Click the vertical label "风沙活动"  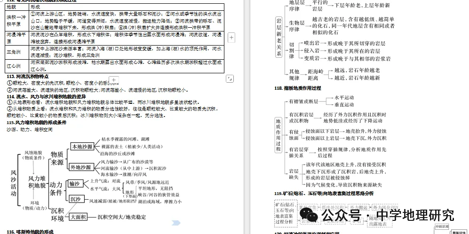pos(14,183)
